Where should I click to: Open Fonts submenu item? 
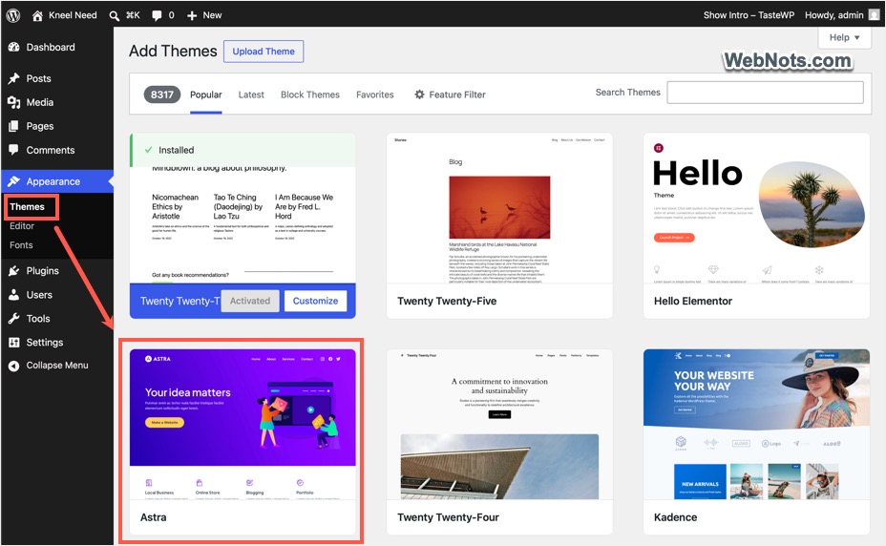[x=21, y=245]
